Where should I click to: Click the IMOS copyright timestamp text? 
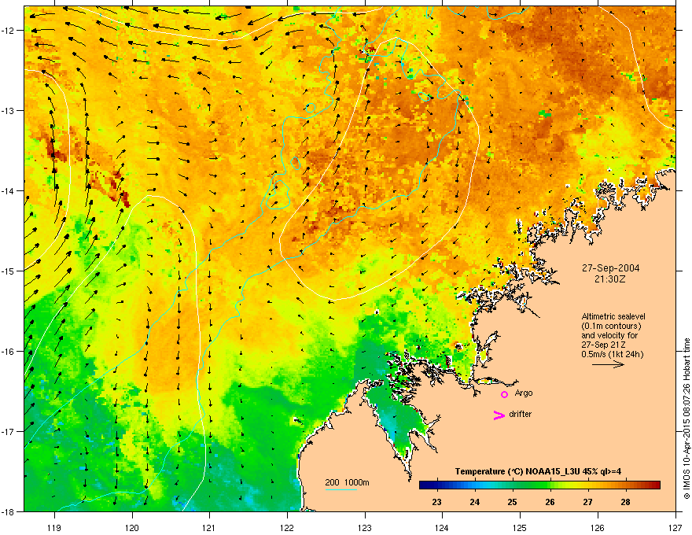point(686,419)
